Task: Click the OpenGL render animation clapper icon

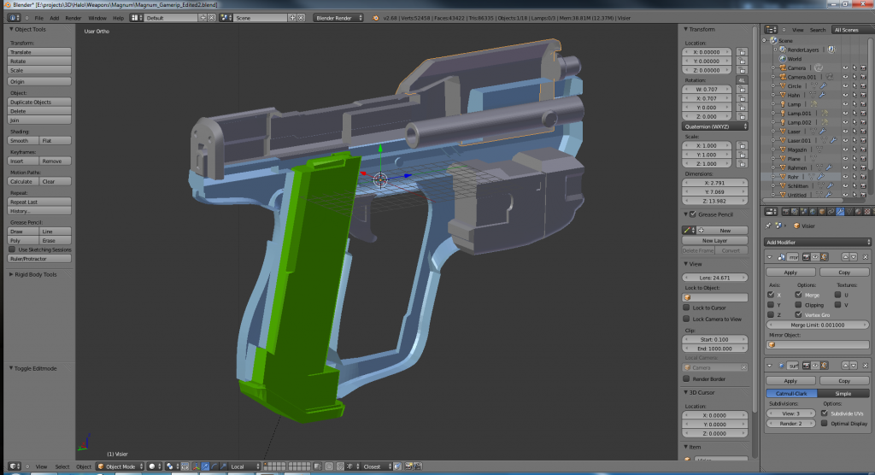Action: click(417, 466)
